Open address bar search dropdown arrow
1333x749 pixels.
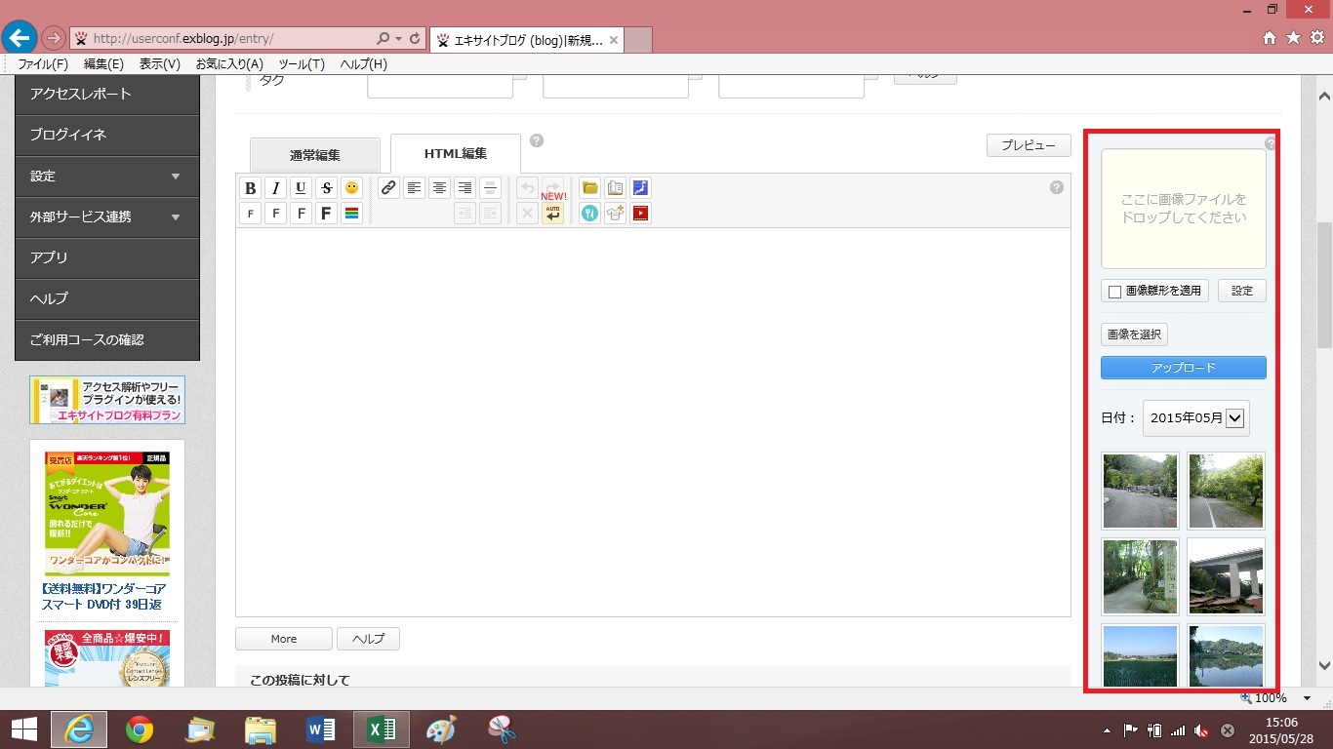[398, 39]
